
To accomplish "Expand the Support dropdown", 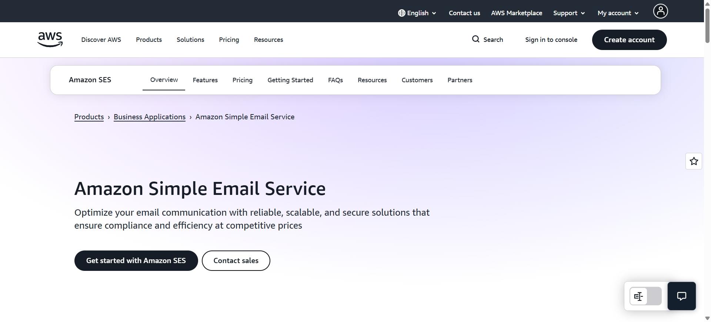I will 569,13.
